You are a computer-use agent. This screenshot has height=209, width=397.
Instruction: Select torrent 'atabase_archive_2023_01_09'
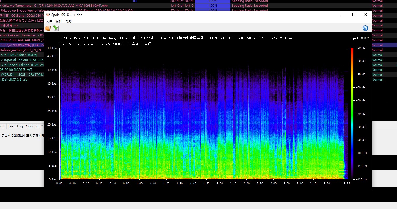click(22, 50)
